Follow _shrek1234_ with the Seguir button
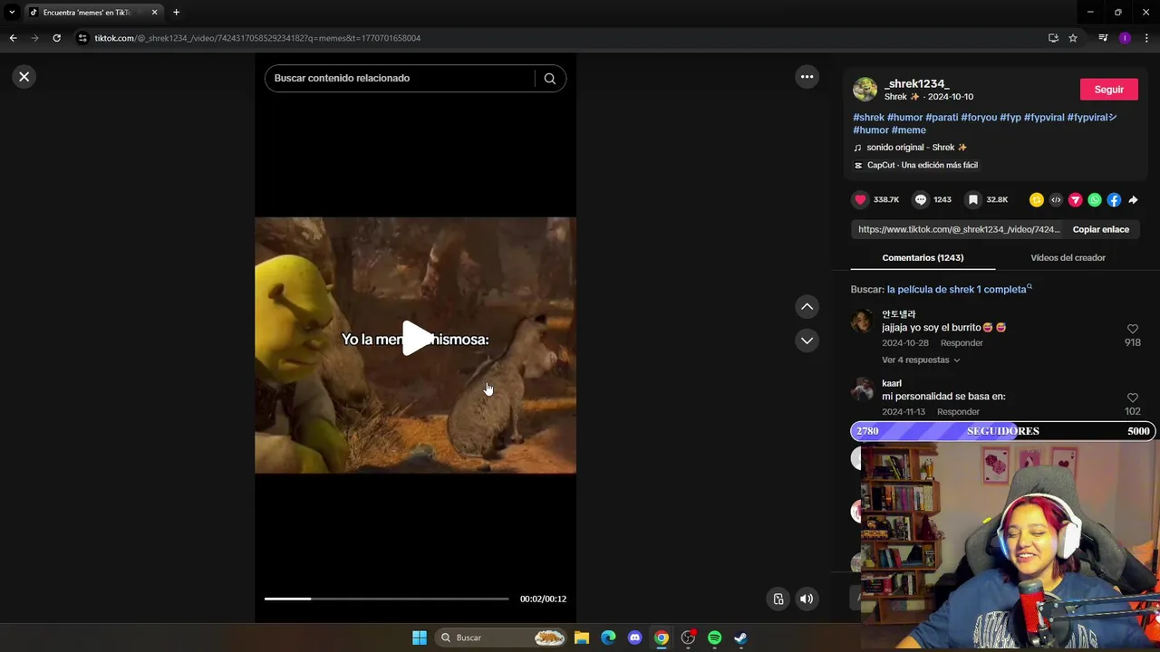This screenshot has width=1160, height=652. pyautogui.click(x=1109, y=90)
